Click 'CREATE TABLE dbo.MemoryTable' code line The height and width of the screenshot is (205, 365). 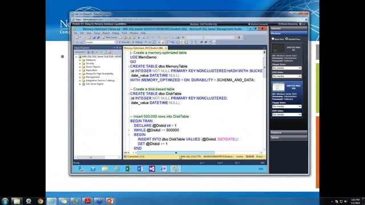click(159, 66)
